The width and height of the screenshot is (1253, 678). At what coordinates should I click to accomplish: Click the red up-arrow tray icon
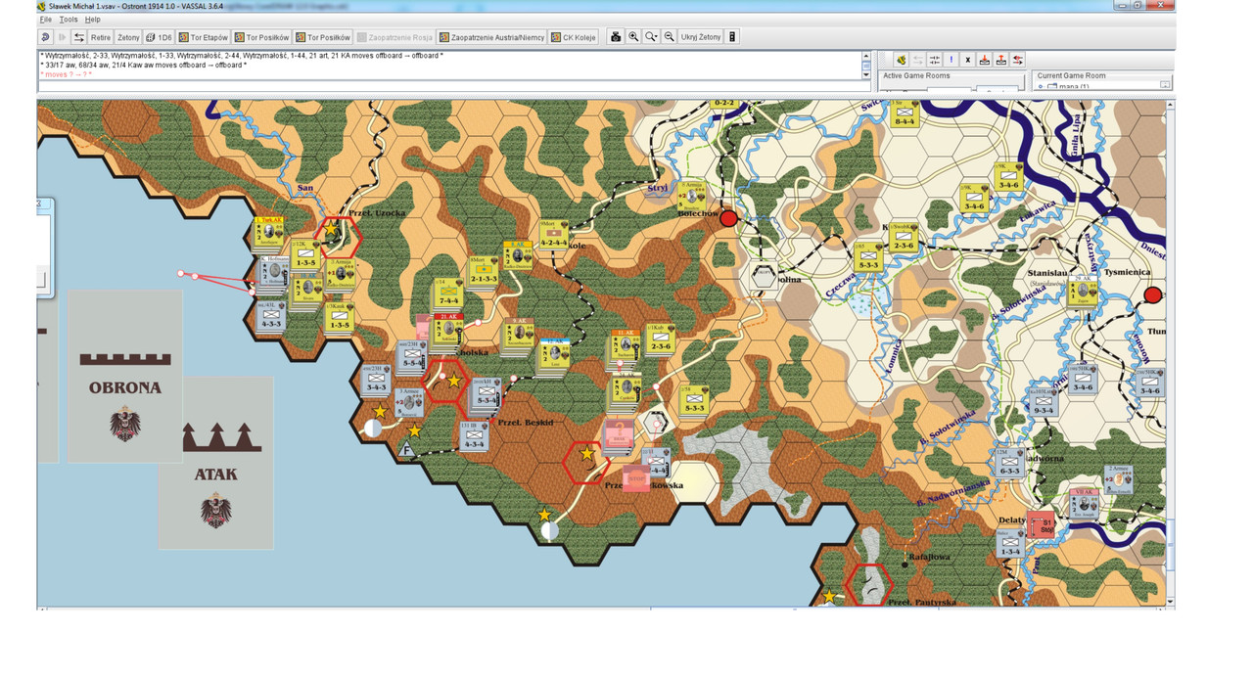(1001, 60)
